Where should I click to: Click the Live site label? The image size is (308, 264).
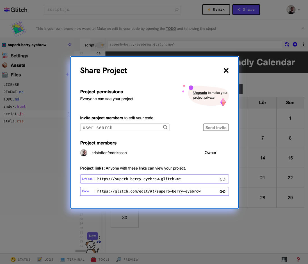[x=87, y=179]
